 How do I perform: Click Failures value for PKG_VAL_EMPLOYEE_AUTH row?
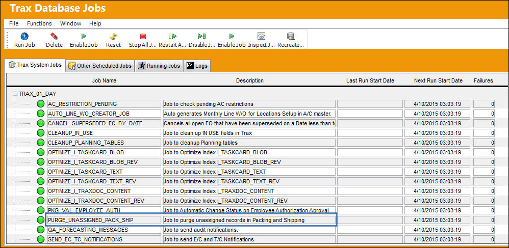tap(483, 210)
